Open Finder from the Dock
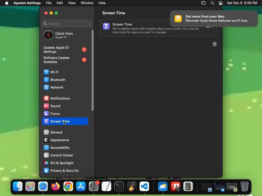Viewport: 262px width, 196px height. pyautogui.click(x=18, y=186)
